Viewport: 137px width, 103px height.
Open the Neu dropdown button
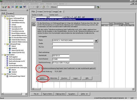36,94
